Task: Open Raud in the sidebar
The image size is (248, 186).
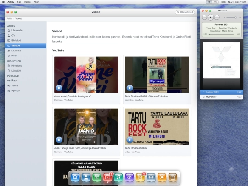Action: [25, 80]
